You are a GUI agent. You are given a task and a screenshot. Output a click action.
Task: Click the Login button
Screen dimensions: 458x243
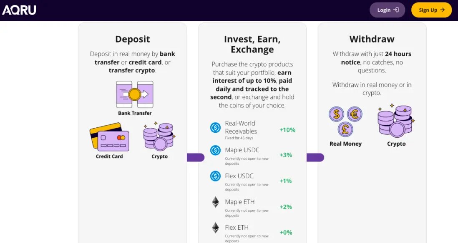387,10
